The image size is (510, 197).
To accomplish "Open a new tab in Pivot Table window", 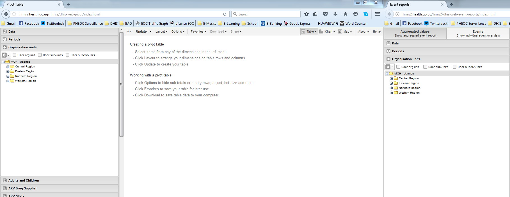I will tap(68, 4).
